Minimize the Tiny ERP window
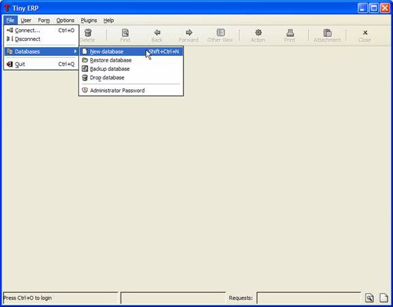This screenshot has height=307, width=393. pos(362,8)
